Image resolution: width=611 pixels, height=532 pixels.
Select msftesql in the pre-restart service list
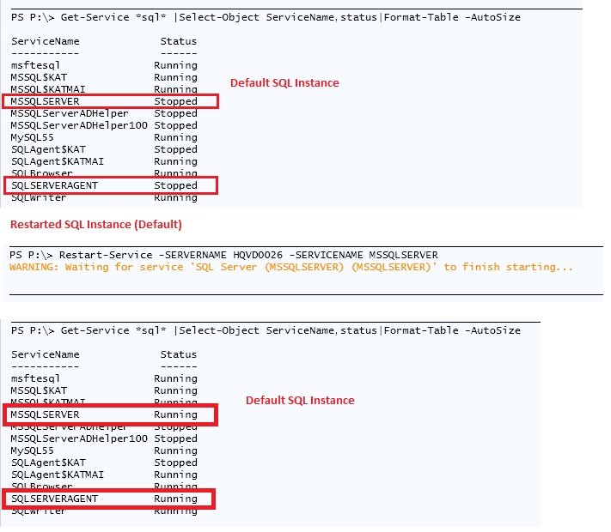click(35, 65)
